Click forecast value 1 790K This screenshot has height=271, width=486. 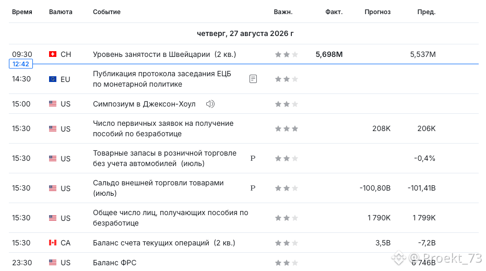click(x=379, y=218)
